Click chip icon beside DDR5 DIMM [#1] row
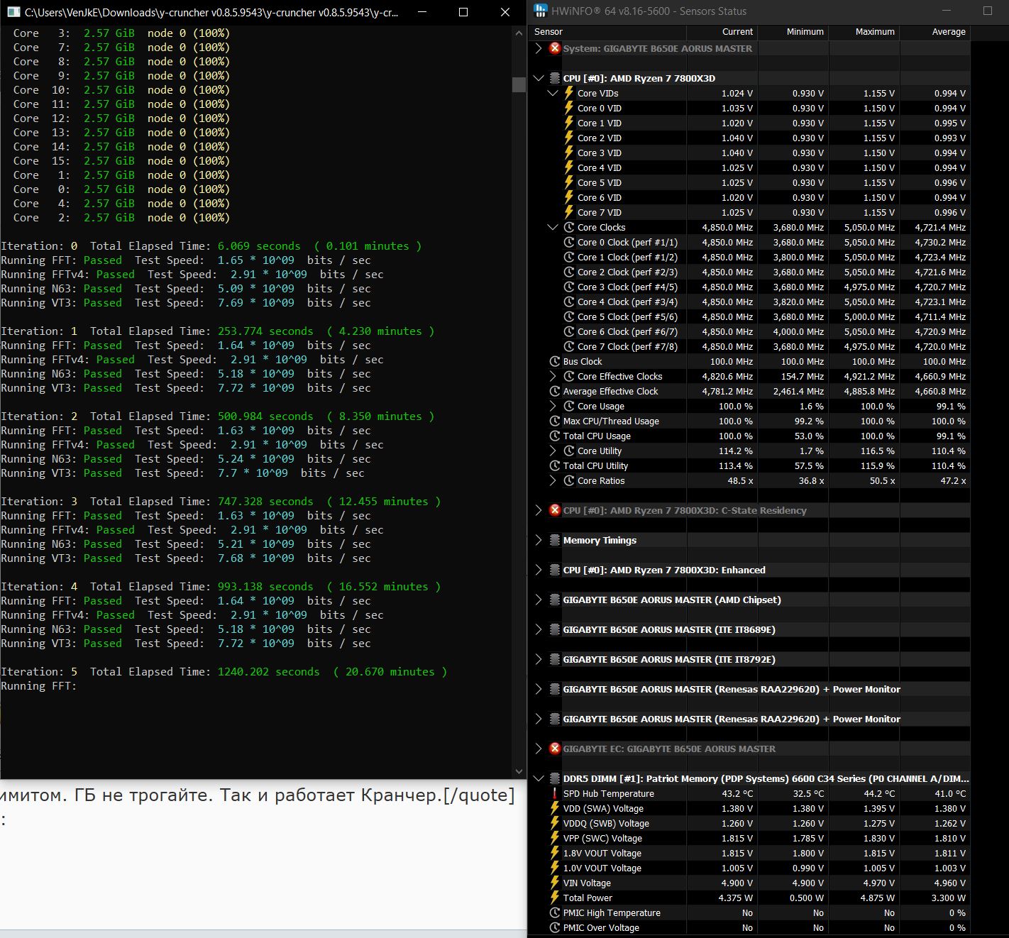The width and height of the screenshot is (1009, 938). click(555, 778)
